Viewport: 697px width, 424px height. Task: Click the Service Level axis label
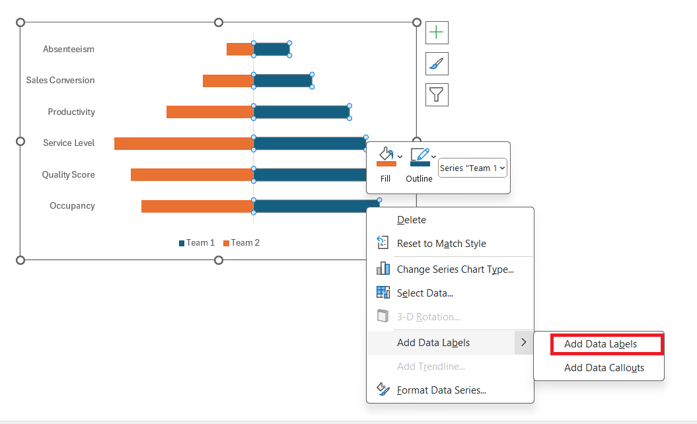[x=69, y=143]
